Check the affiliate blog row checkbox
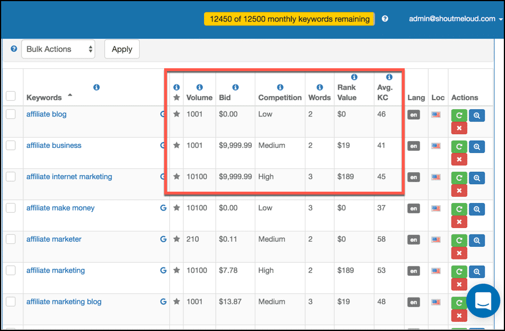505x331 pixels. click(x=11, y=114)
